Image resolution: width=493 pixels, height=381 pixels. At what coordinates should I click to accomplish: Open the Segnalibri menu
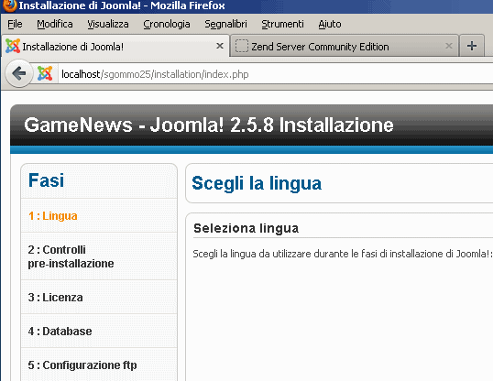[225, 24]
